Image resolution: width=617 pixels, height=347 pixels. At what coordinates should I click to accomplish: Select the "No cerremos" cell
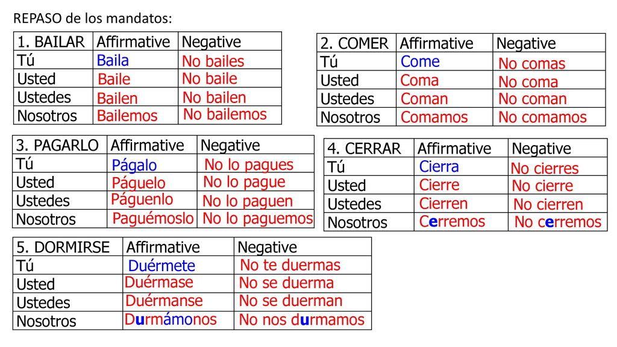point(558,222)
